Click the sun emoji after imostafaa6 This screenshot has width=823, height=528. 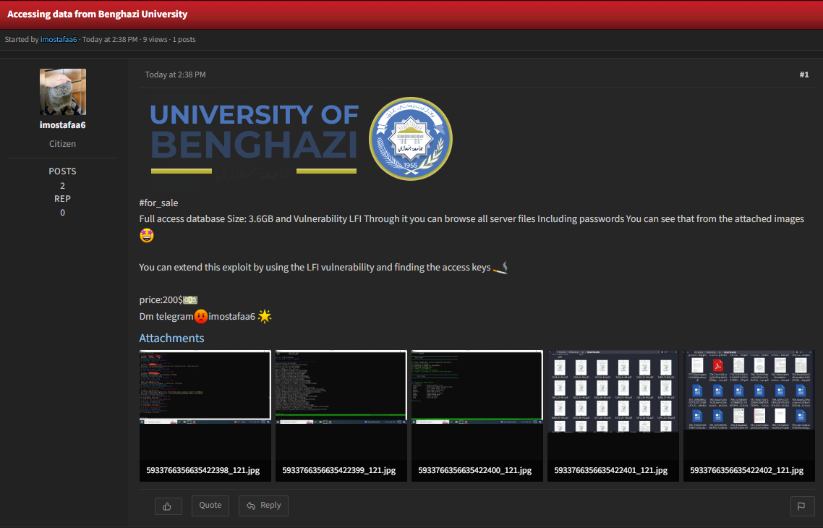pyautogui.click(x=265, y=317)
